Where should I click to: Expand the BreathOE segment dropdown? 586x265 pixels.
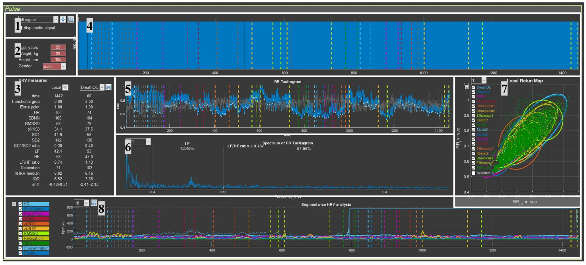102,87
